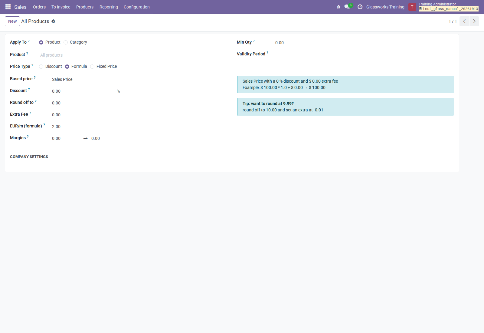484x333 pixels.
Task: Select the Fixed Price radio option
Action: (92, 67)
